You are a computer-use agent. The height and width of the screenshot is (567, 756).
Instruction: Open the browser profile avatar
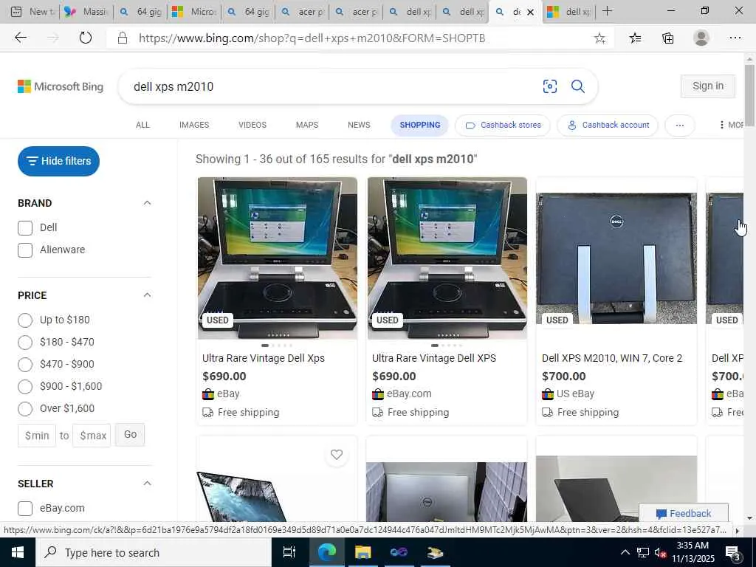pos(701,38)
